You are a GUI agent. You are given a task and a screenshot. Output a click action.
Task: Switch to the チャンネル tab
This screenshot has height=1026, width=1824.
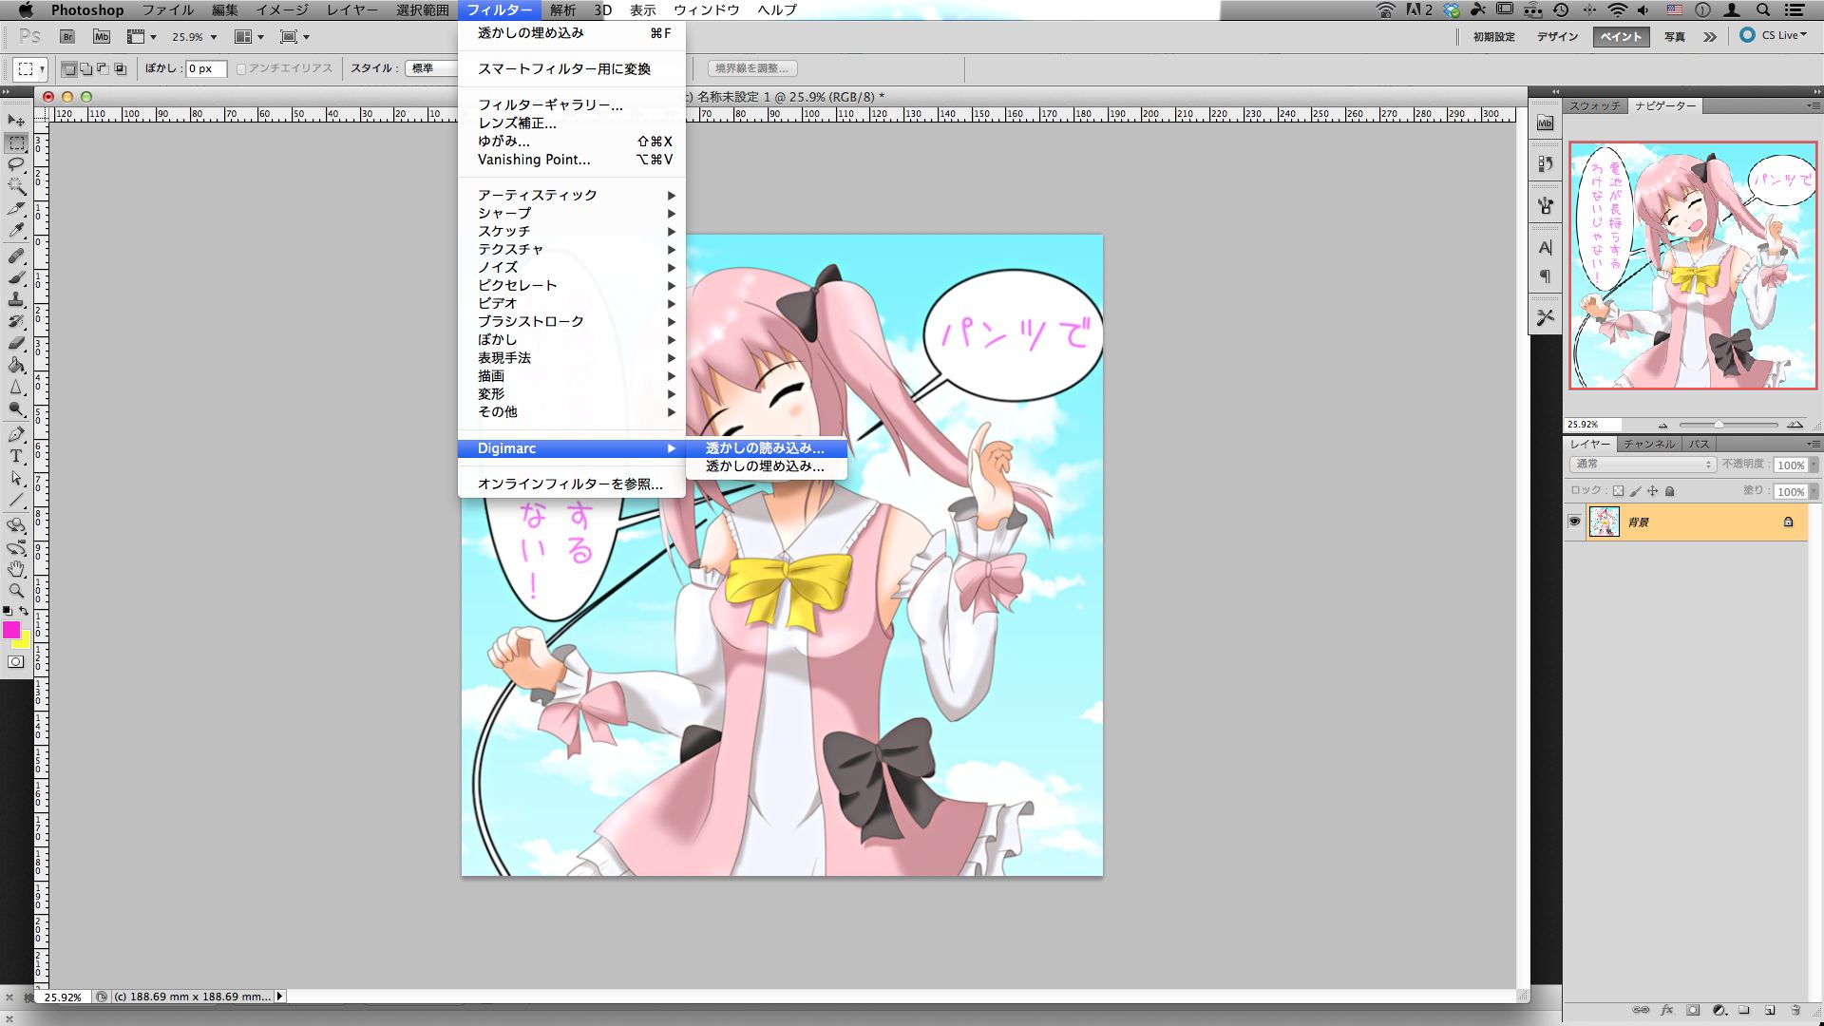click(1649, 444)
